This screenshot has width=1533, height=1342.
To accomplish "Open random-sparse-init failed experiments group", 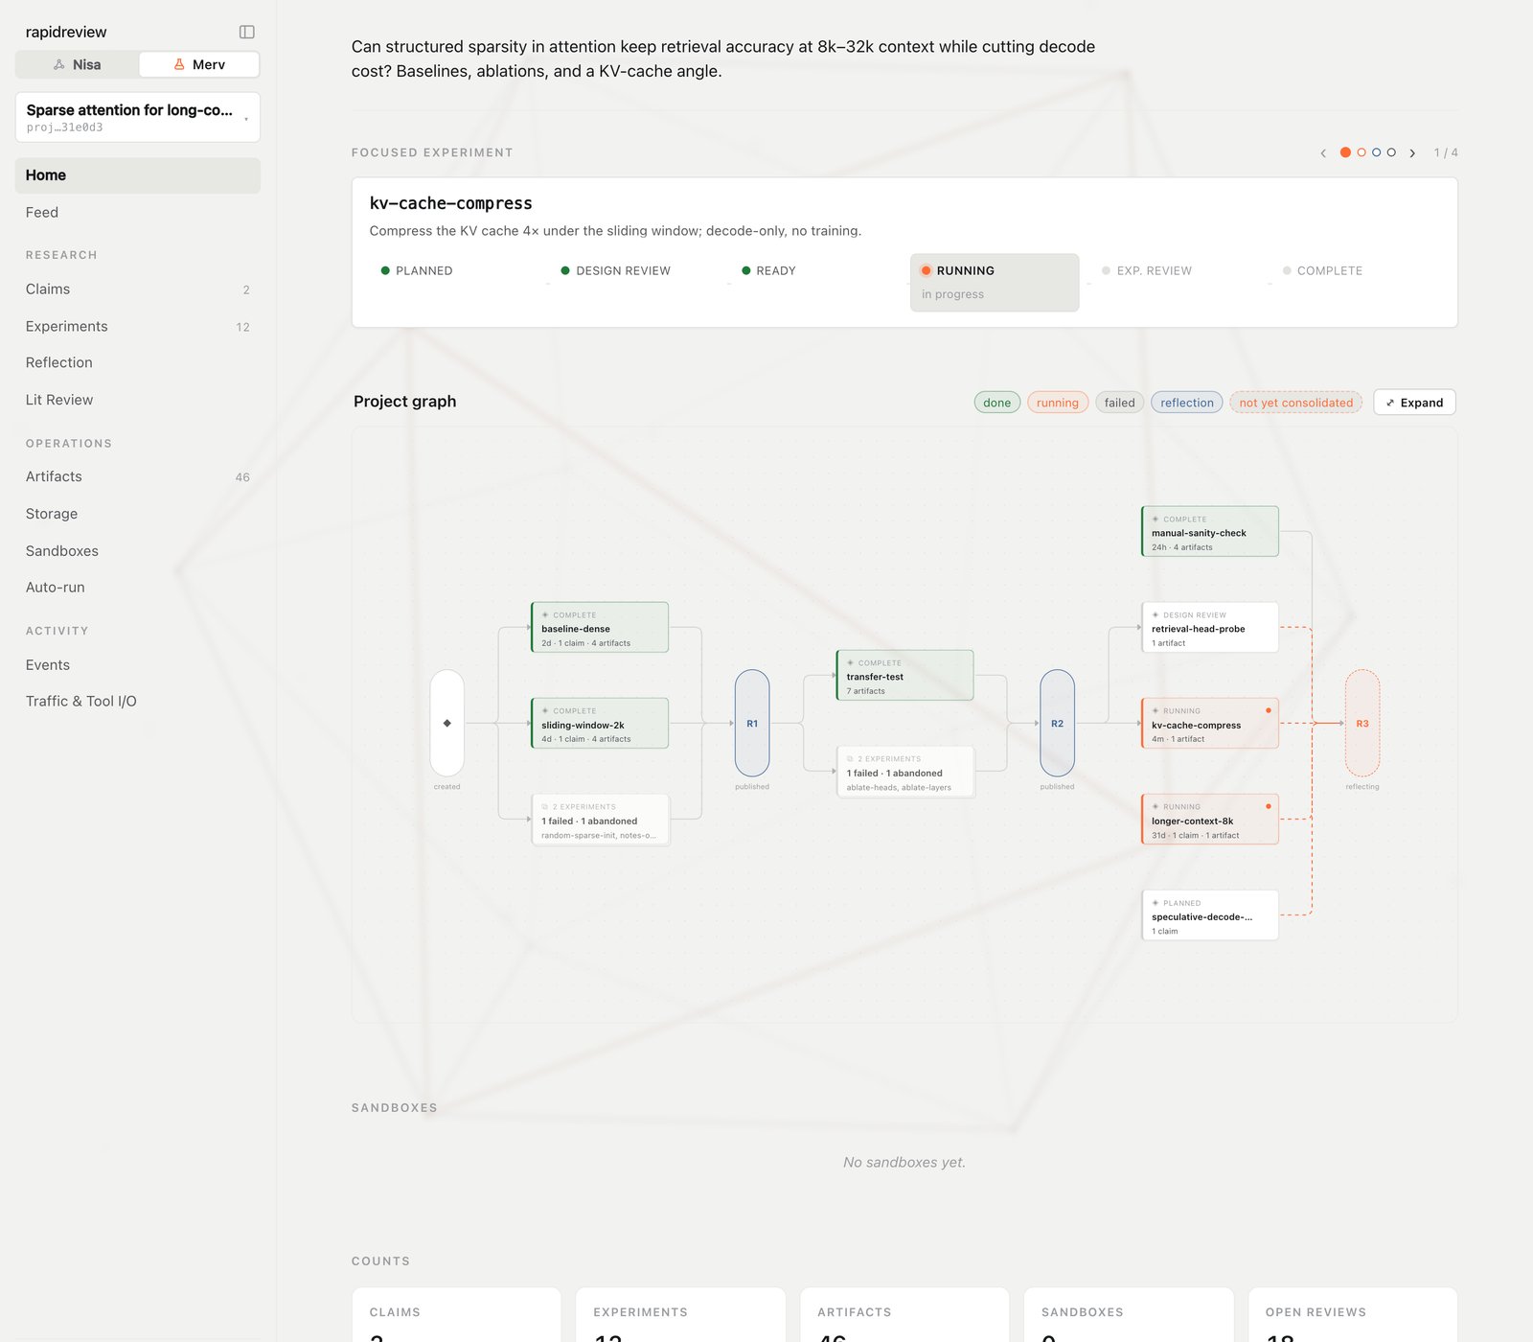I will click(600, 820).
